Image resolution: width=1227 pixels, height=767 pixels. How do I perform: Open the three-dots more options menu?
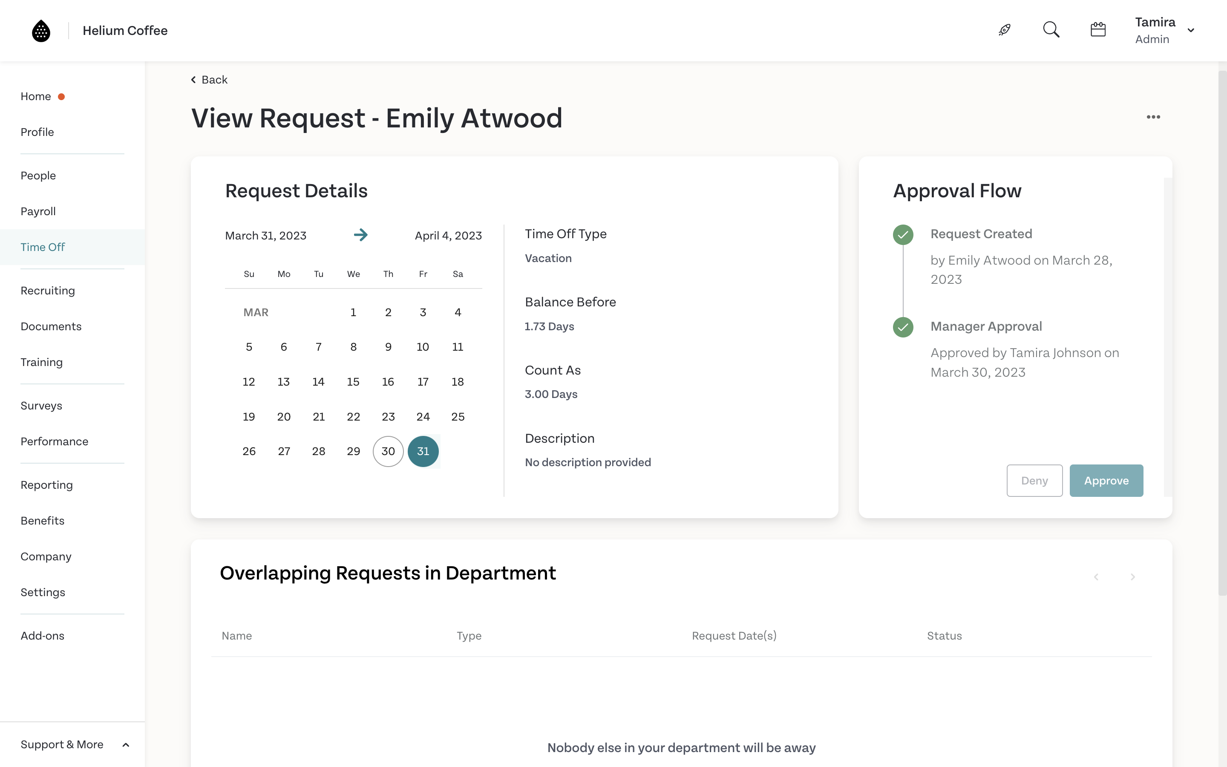pyautogui.click(x=1153, y=117)
